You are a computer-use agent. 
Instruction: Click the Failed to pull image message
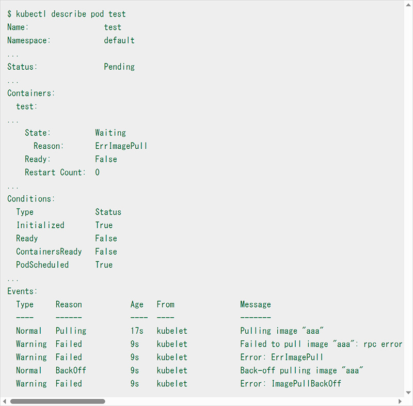[321, 344]
